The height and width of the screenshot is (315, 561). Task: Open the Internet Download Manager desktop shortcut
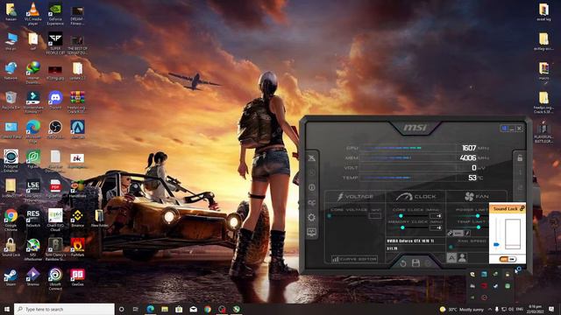point(33,73)
